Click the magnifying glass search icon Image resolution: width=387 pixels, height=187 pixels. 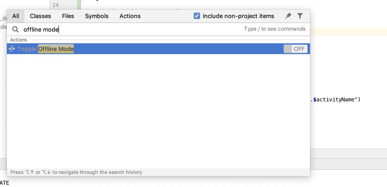click(15, 29)
